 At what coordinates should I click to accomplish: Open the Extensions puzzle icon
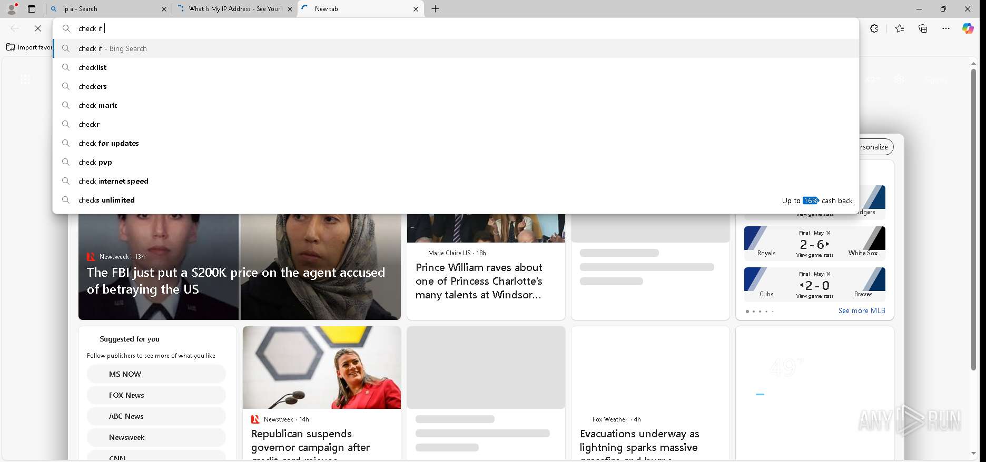coord(874,28)
